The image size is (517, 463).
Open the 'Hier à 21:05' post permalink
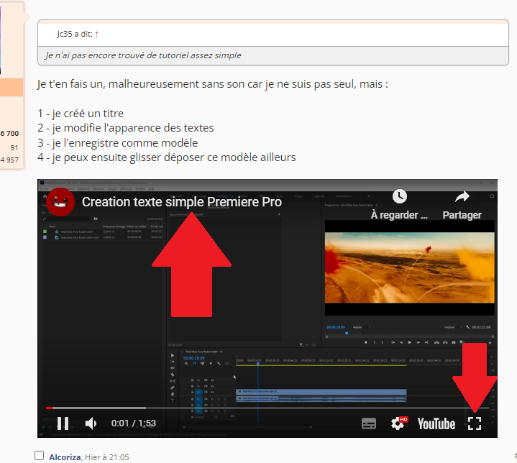click(107, 457)
